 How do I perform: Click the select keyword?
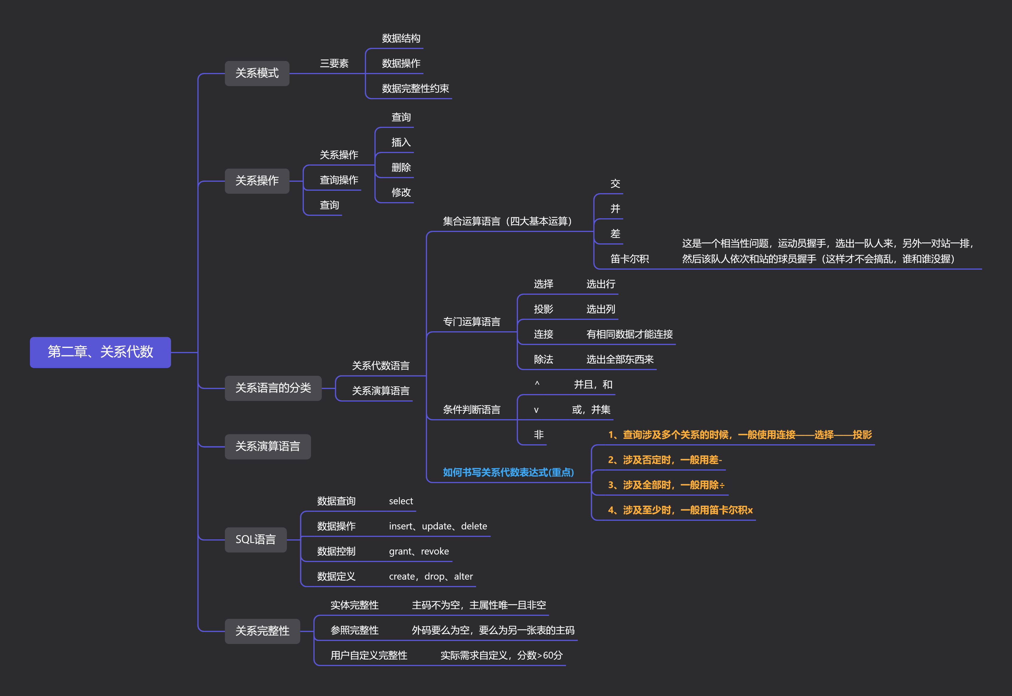(x=401, y=501)
